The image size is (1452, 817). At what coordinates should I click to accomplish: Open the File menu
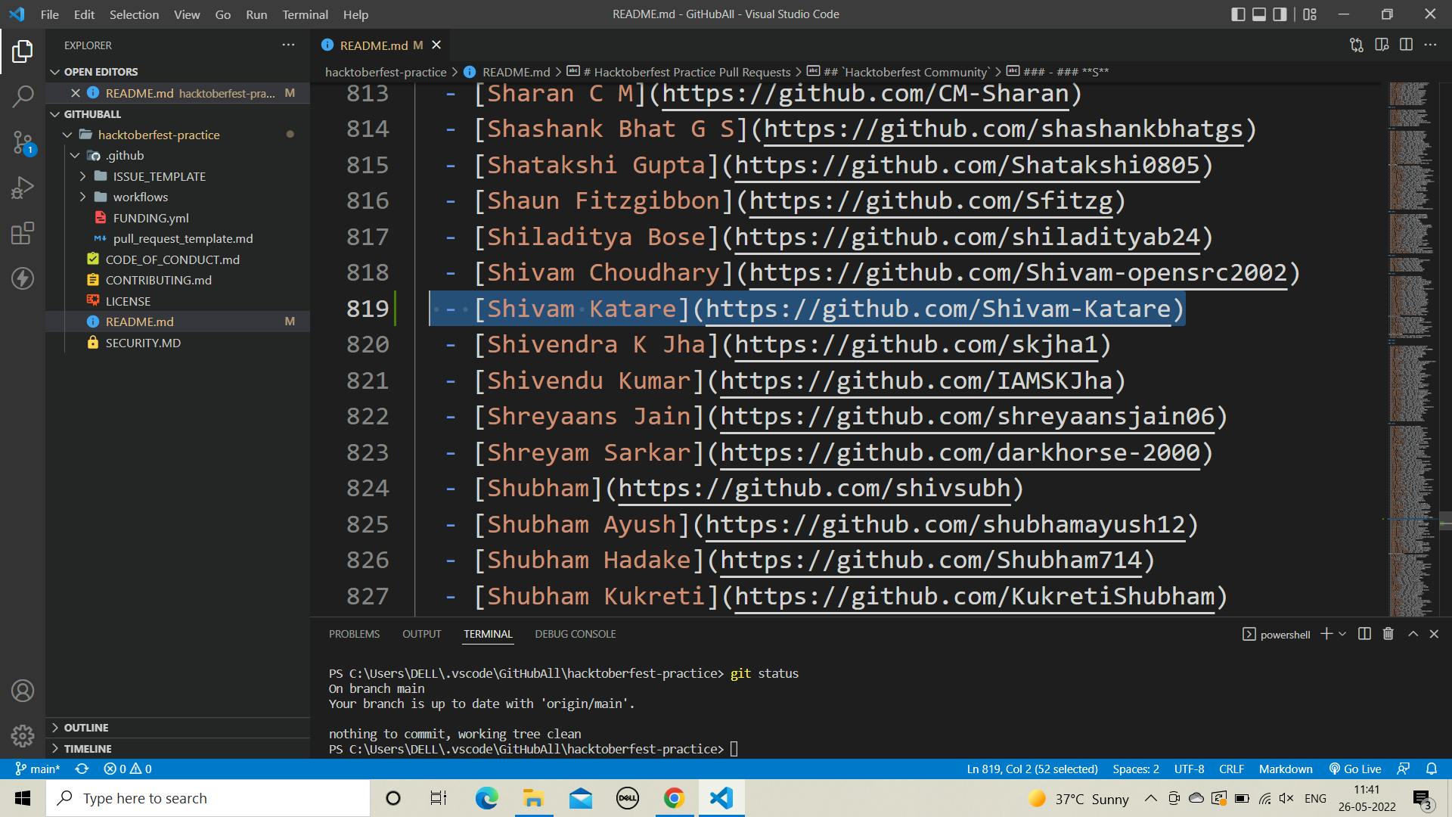tap(49, 14)
